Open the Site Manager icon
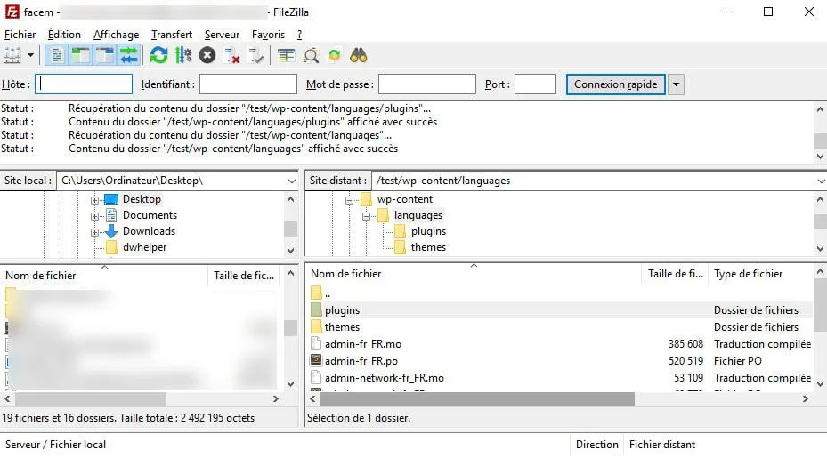The width and height of the screenshot is (827, 474). (12, 55)
